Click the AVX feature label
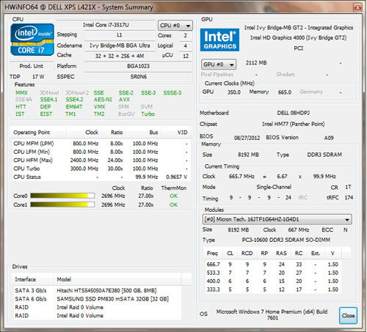 [x=124, y=100]
